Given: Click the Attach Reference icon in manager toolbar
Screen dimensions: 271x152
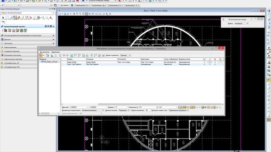Looking at the screenshot, I should coord(47,55).
